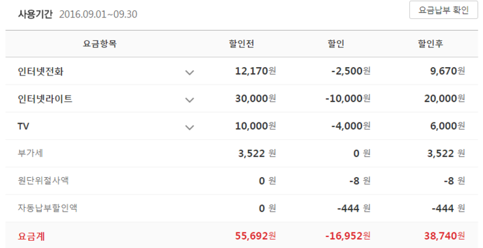Expand the 인터넷라이트 row chevron
The image size is (483, 248).
coord(189,100)
